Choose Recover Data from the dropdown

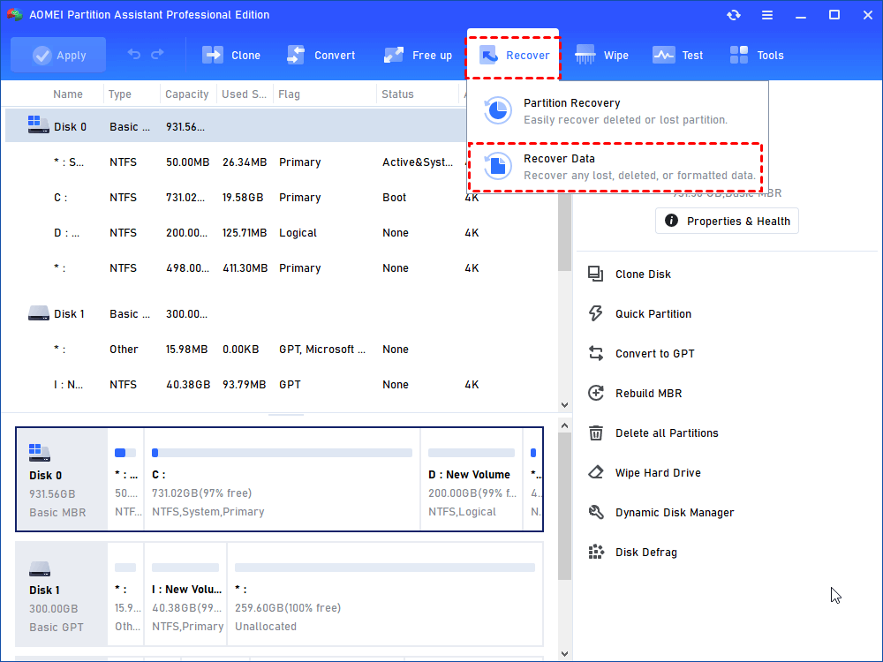pyautogui.click(x=615, y=167)
